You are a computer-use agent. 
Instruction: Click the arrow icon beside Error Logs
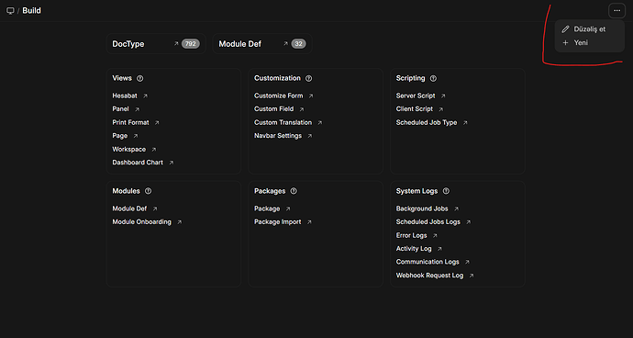(x=435, y=236)
